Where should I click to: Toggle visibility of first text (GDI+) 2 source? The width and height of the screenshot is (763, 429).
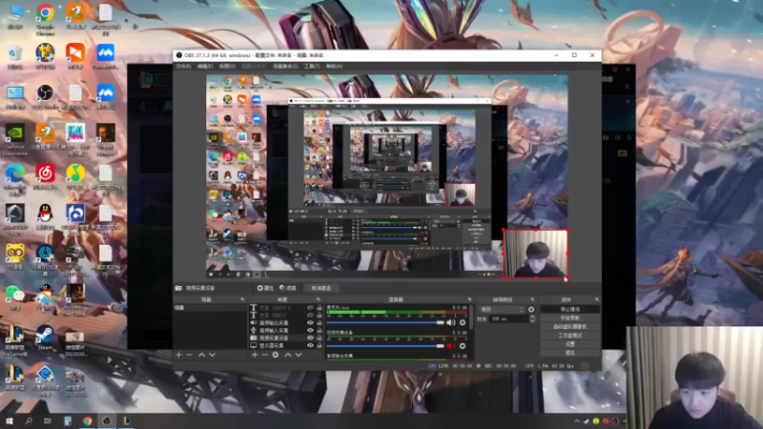[310, 308]
